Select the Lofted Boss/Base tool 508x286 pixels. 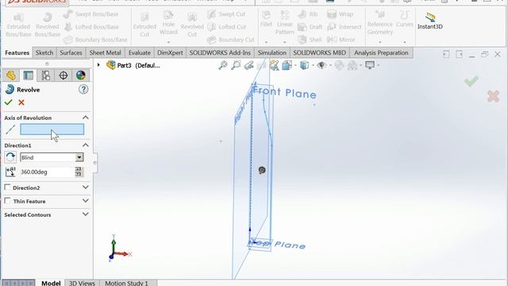coord(91,27)
